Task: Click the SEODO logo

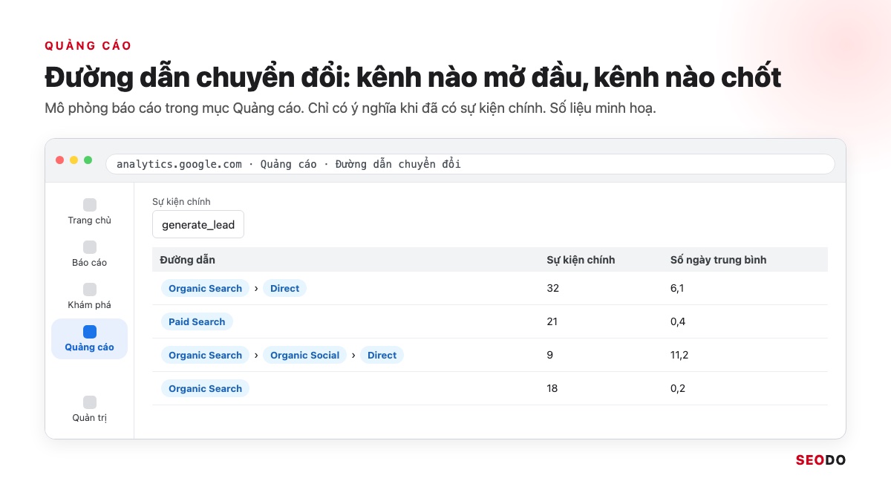Action: pos(820,460)
